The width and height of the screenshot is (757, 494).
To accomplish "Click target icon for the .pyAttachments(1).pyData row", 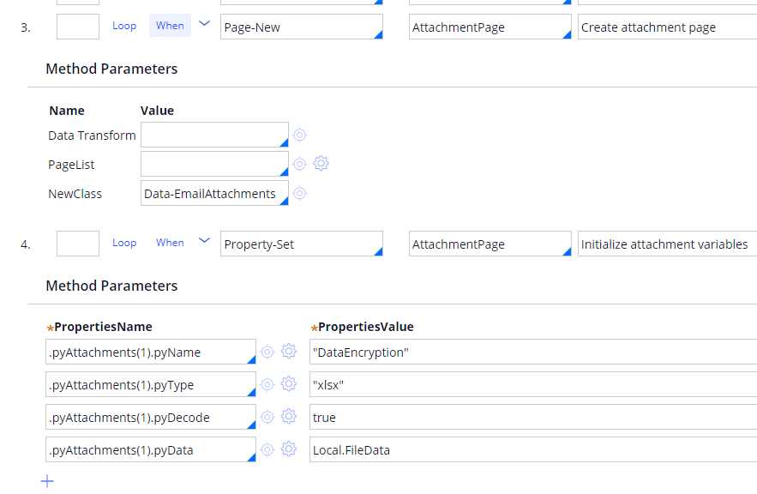I will point(267,449).
